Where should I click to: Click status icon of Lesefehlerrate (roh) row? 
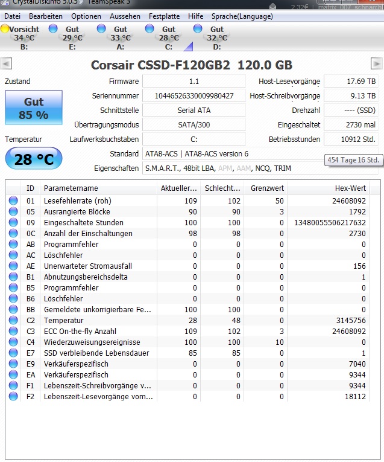(13, 201)
